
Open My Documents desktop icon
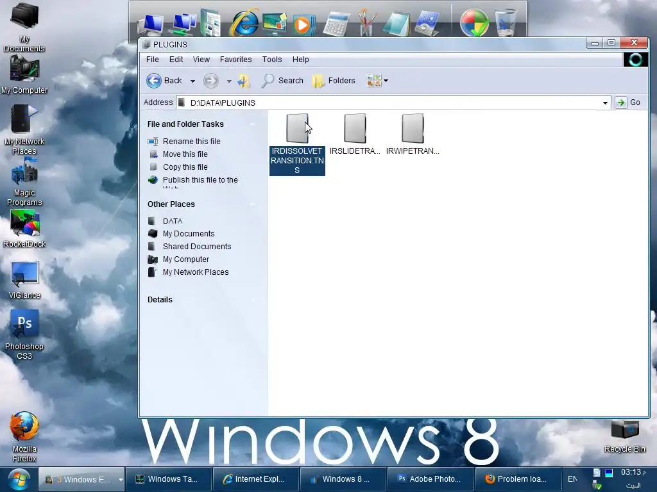click(24, 28)
